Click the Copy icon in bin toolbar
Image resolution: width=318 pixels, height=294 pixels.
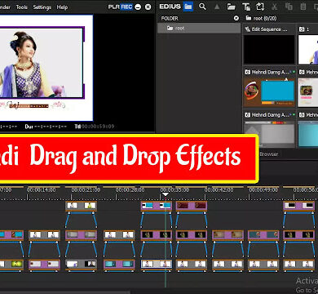(289, 7)
